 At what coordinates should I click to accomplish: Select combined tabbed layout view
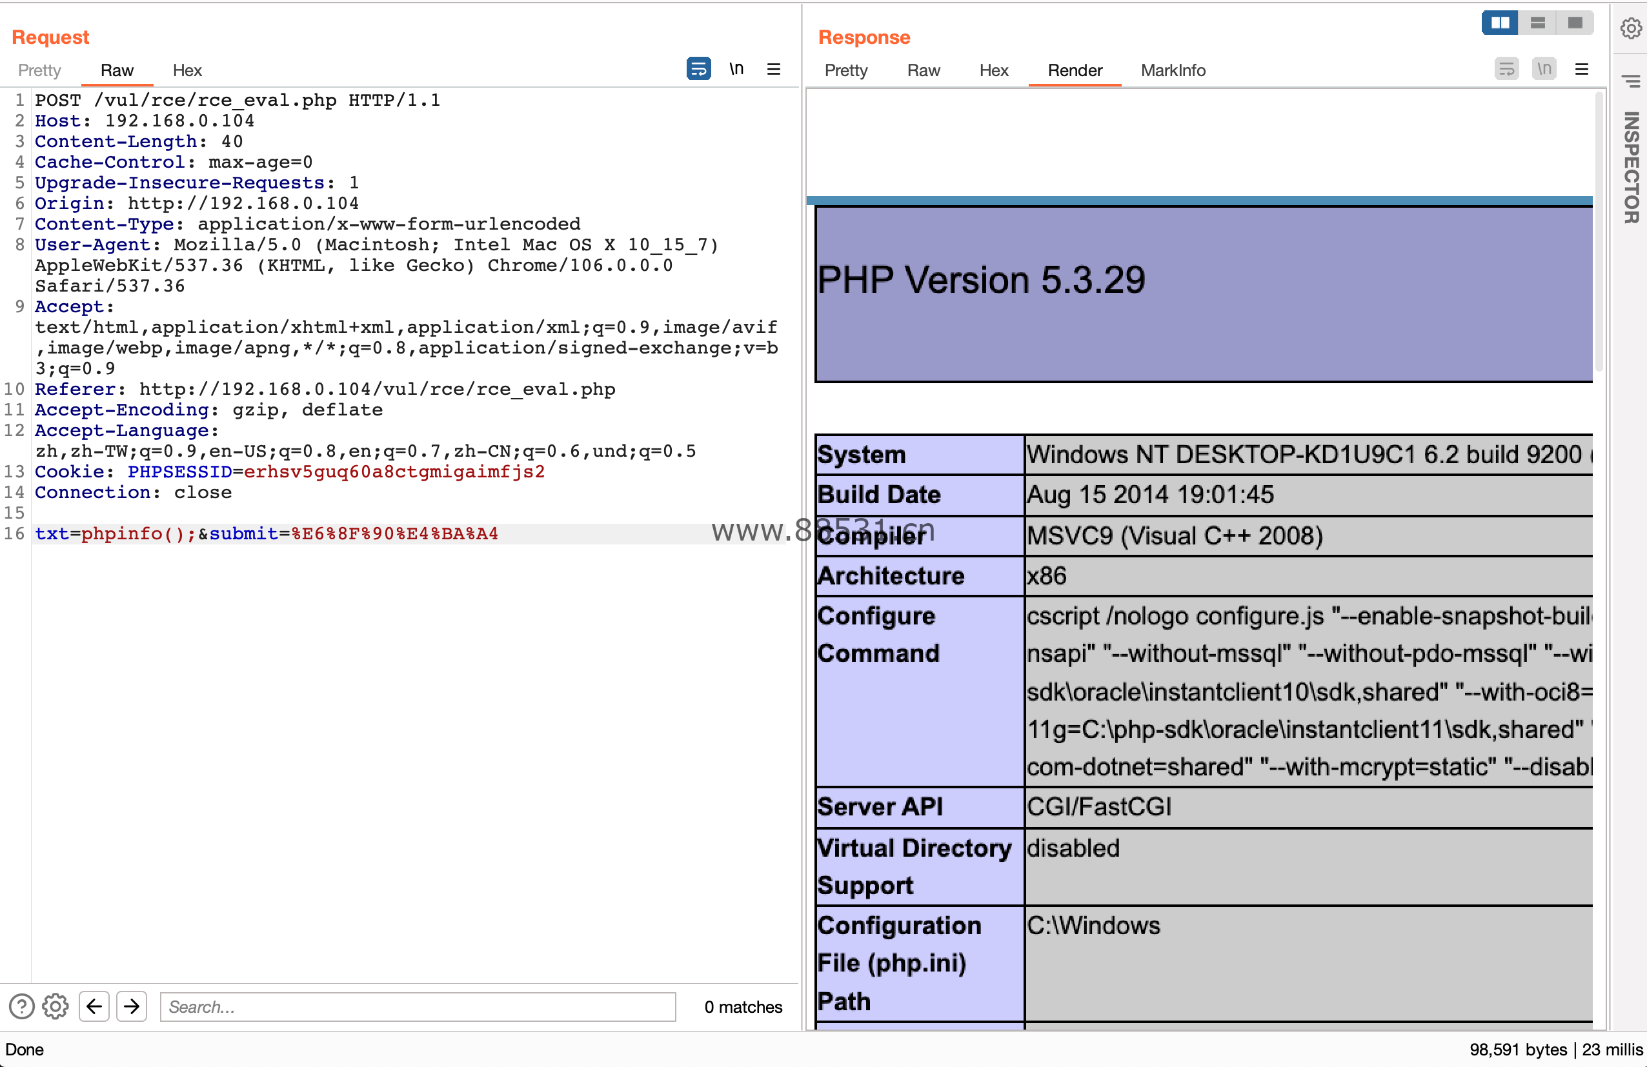[1575, 23]
